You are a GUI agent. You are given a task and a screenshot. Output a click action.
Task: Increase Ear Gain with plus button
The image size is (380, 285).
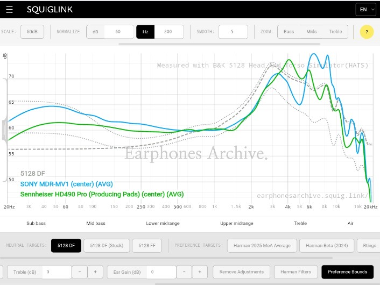click(200, 272)
